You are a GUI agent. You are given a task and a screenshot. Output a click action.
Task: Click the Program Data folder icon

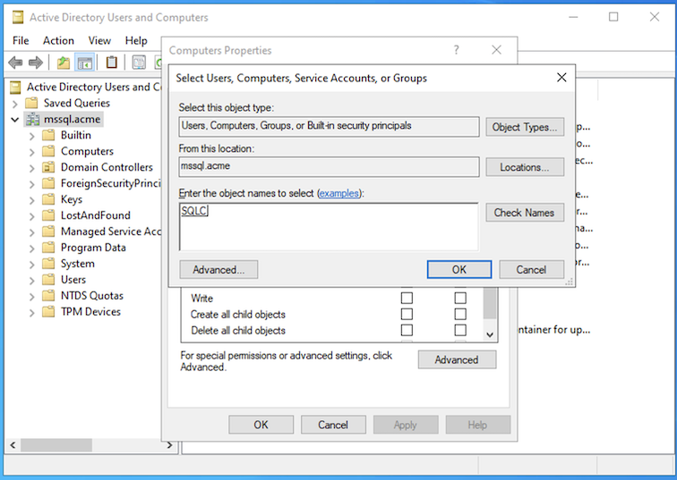pyautogui.click(x=48, y=248)
